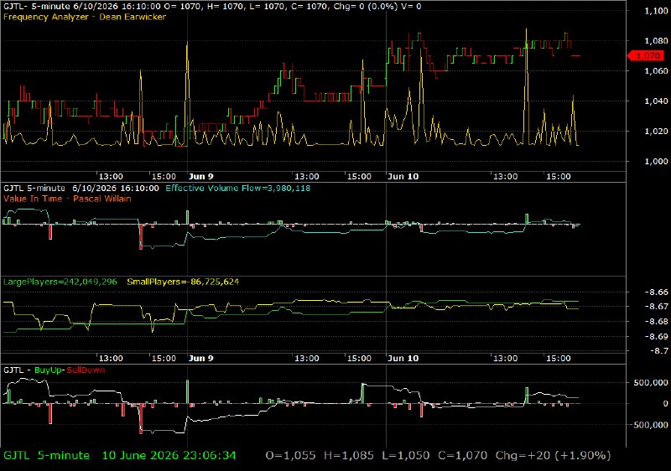Click 15:00 after Jun 9 on players panel axis
The height and width of the screenshot is (471, 671).
coord(359,358)
